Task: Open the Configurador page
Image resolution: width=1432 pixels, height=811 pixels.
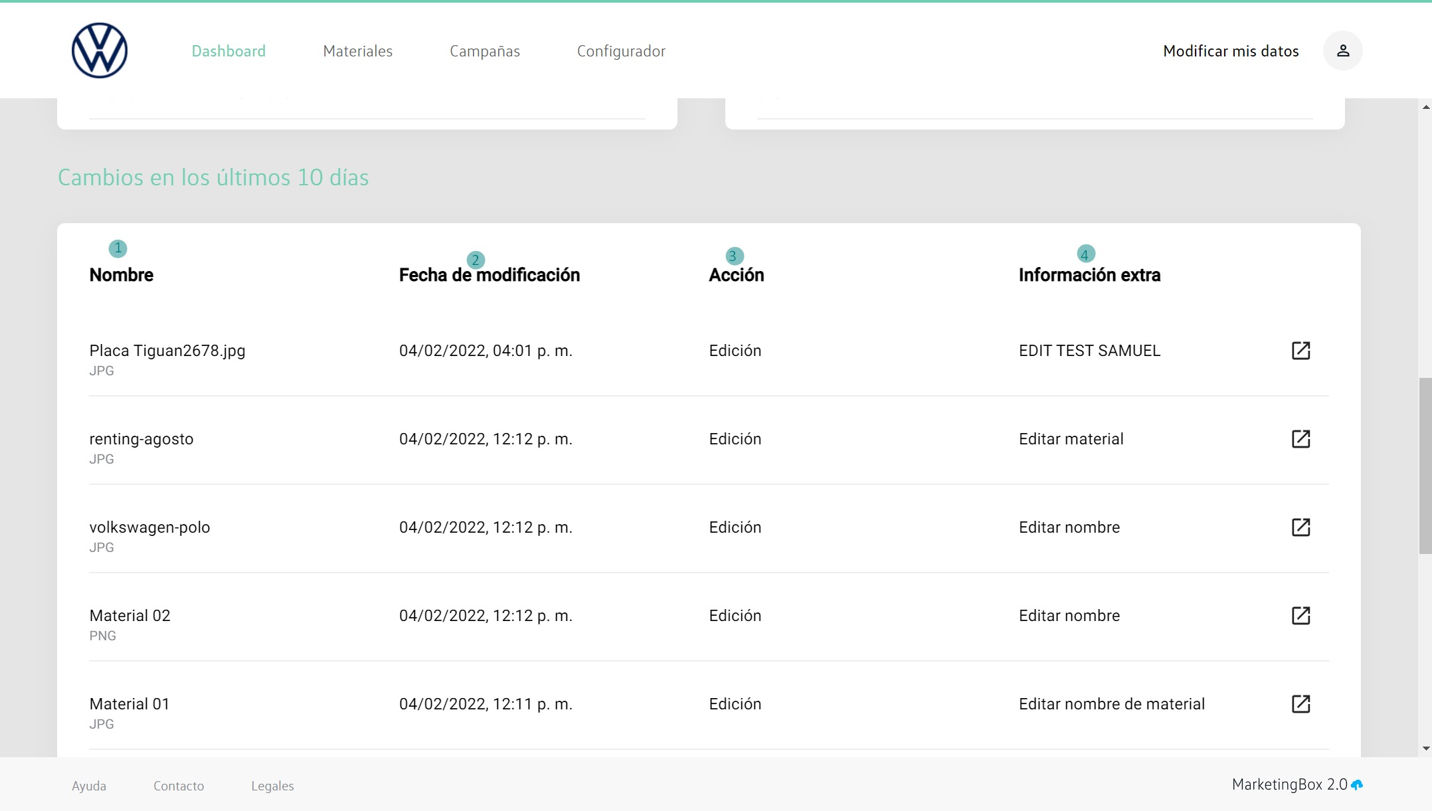Action: point(621,51)
